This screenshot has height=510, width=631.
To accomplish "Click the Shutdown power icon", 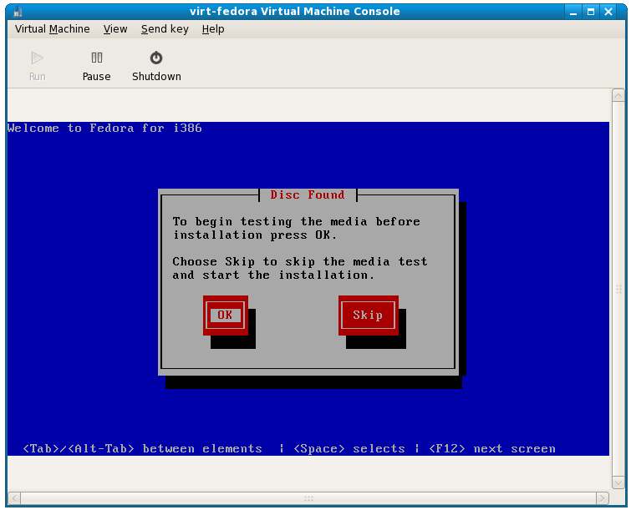I will click(x=156, y=58).
